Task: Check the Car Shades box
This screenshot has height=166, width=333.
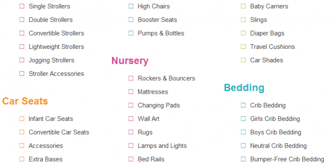Action: point(243,60)
